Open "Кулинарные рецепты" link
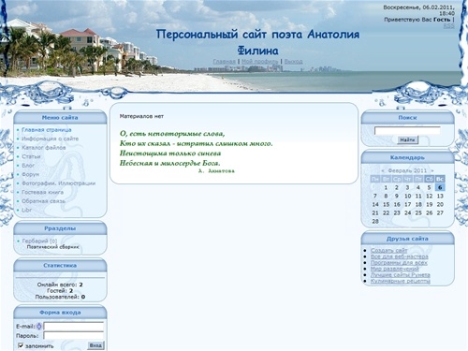 (x=401, y=281)
